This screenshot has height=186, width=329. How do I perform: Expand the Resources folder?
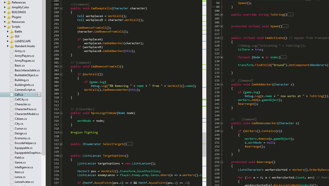(x=5, y=22)
